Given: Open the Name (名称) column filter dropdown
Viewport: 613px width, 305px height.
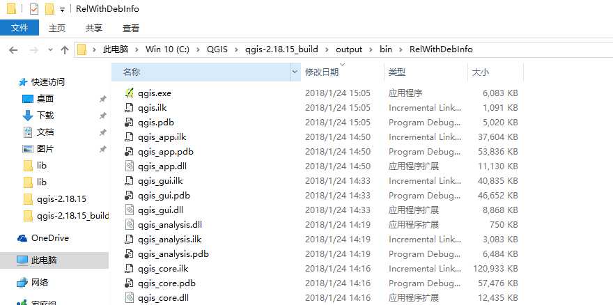Looking at the screenshot, I should coord(295,72).
